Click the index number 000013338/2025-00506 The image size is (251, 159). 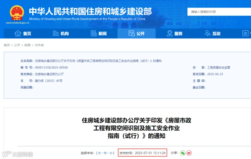pos(51,67)
